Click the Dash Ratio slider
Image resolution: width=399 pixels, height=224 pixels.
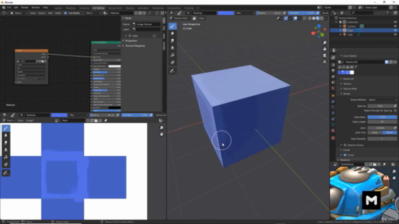tap(382, 117)
